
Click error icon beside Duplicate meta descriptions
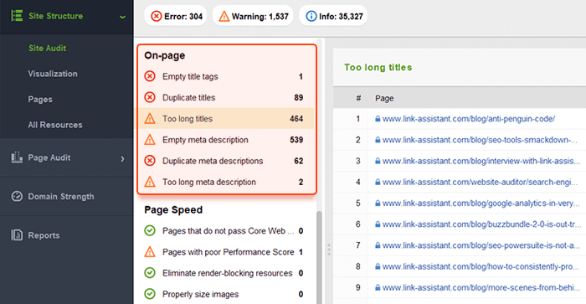point(150,161)
